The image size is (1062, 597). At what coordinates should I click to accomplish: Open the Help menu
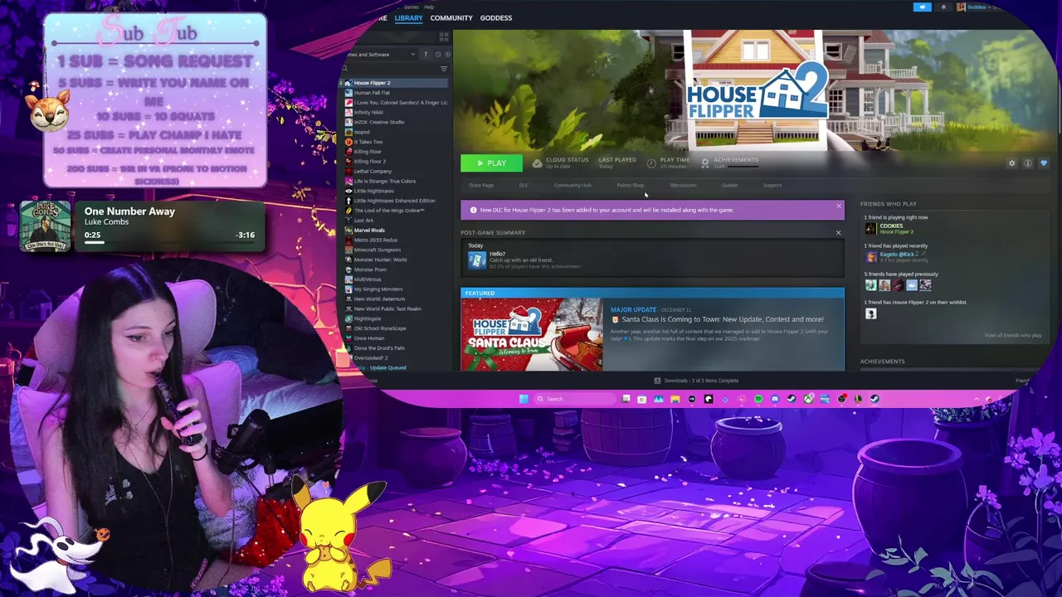click(x=429, y=7)
